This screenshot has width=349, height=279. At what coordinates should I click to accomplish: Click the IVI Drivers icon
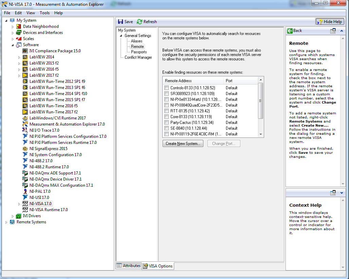pos(19,216)
